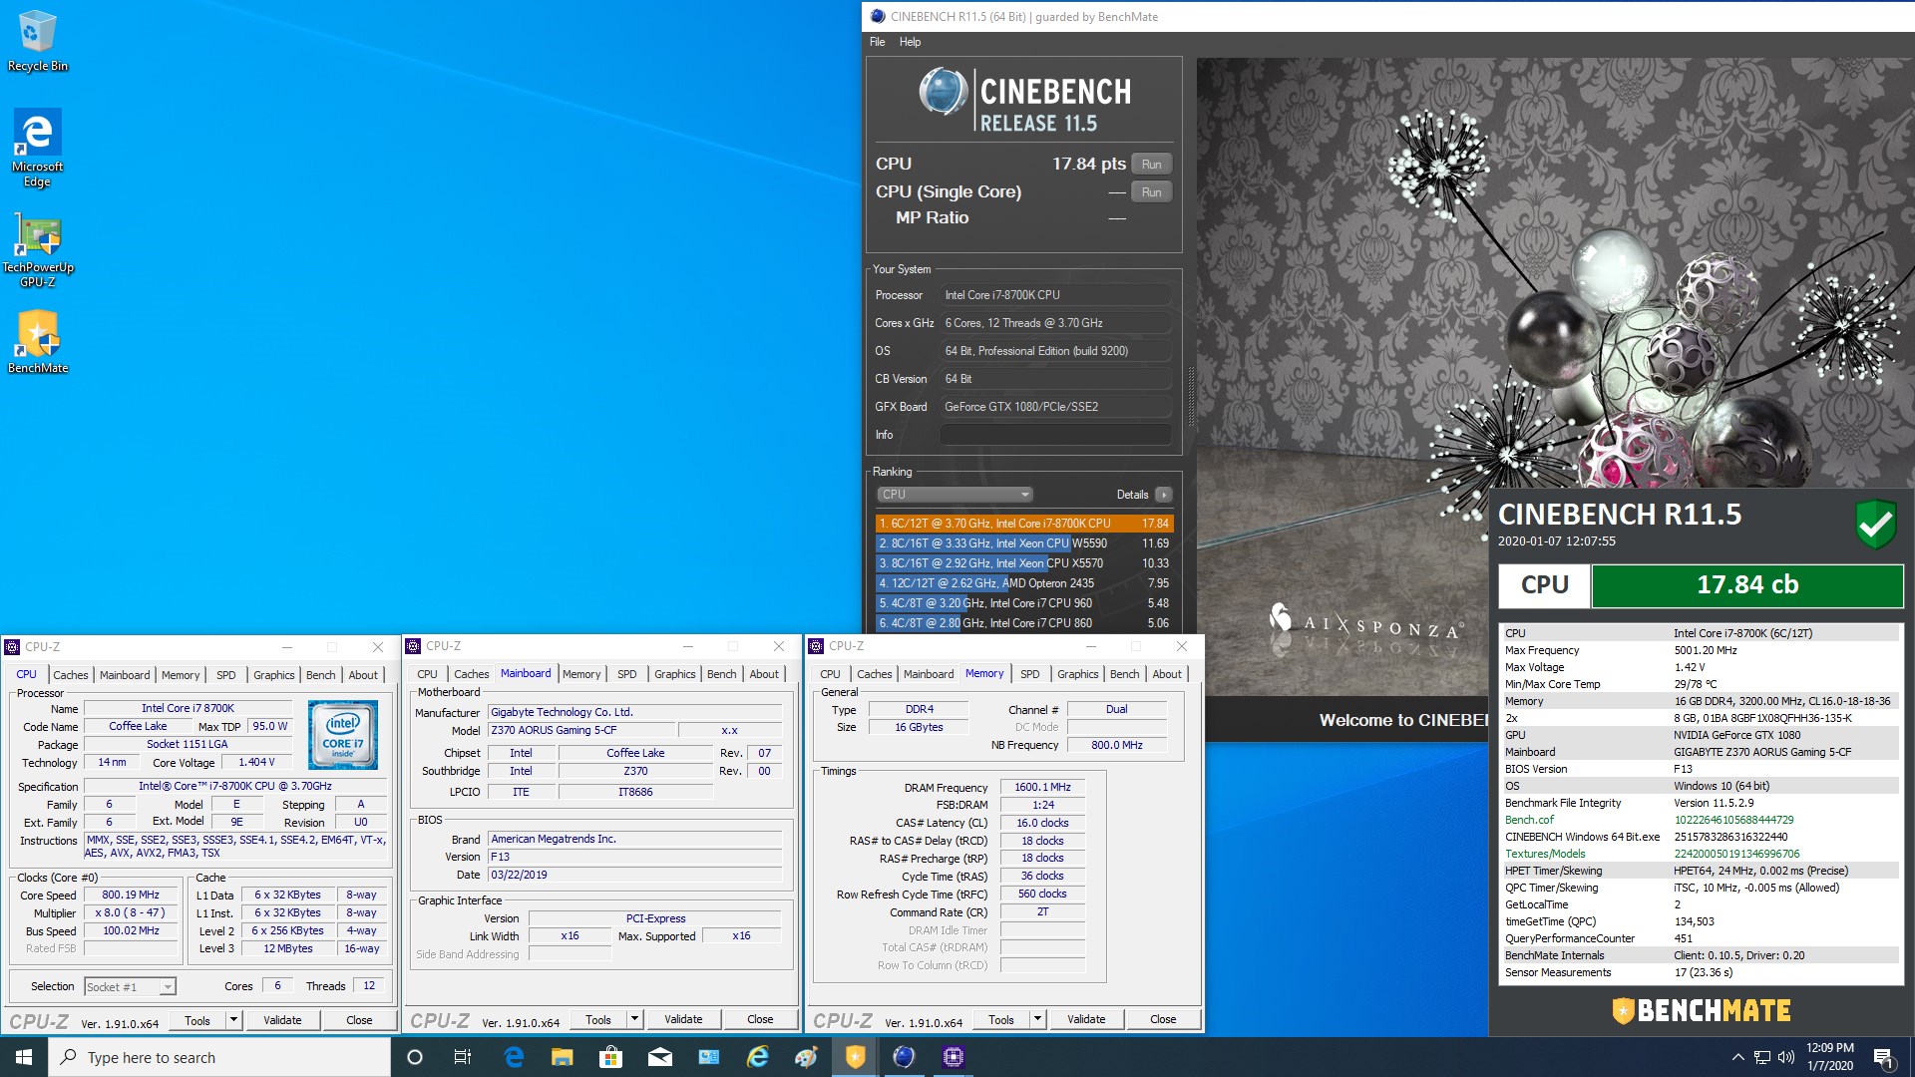1915x1077 pixels.
Task: Switch to BenchMate in taskbar
Action: [855, 1057]
